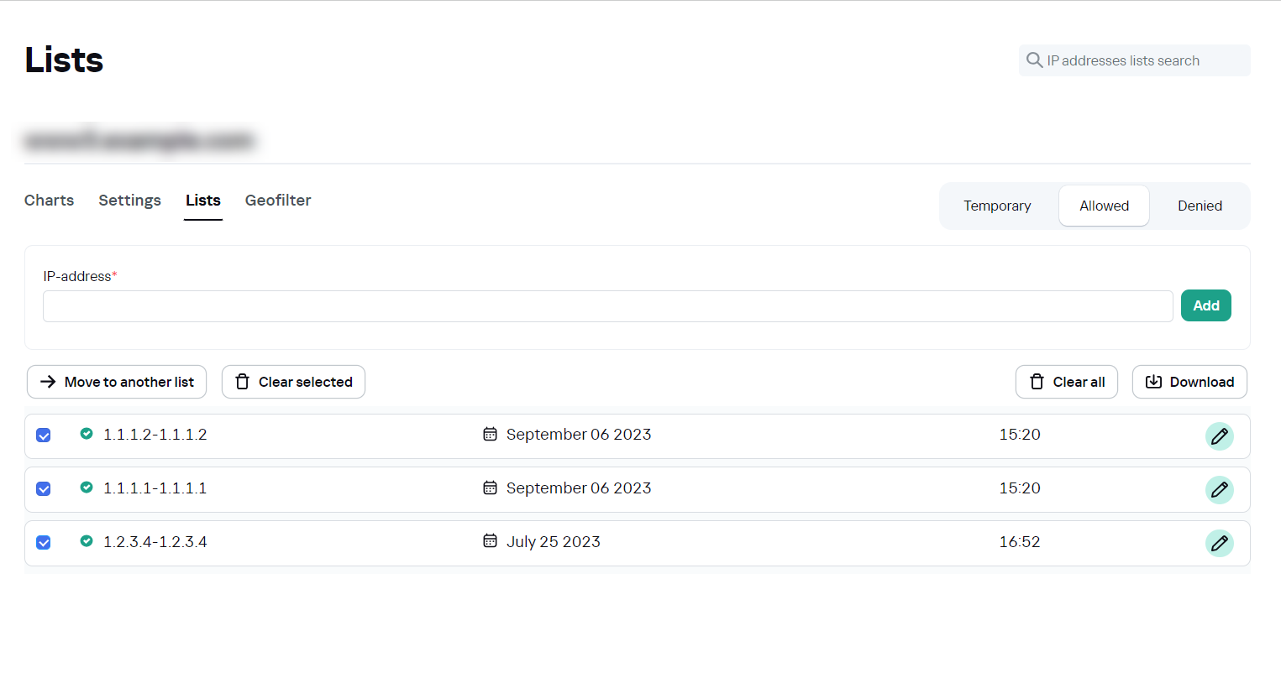This screenshot has height=678, width=1281.
Task: Open the Geofilter tab
Action: (x=278, y=201)
